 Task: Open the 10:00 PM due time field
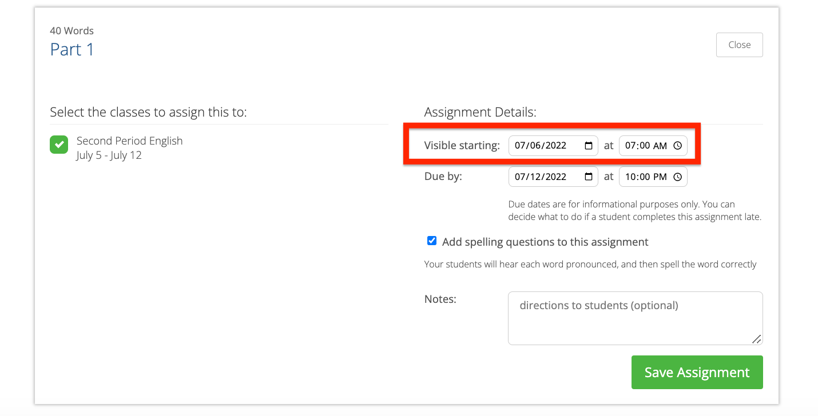tap(646, 177)
